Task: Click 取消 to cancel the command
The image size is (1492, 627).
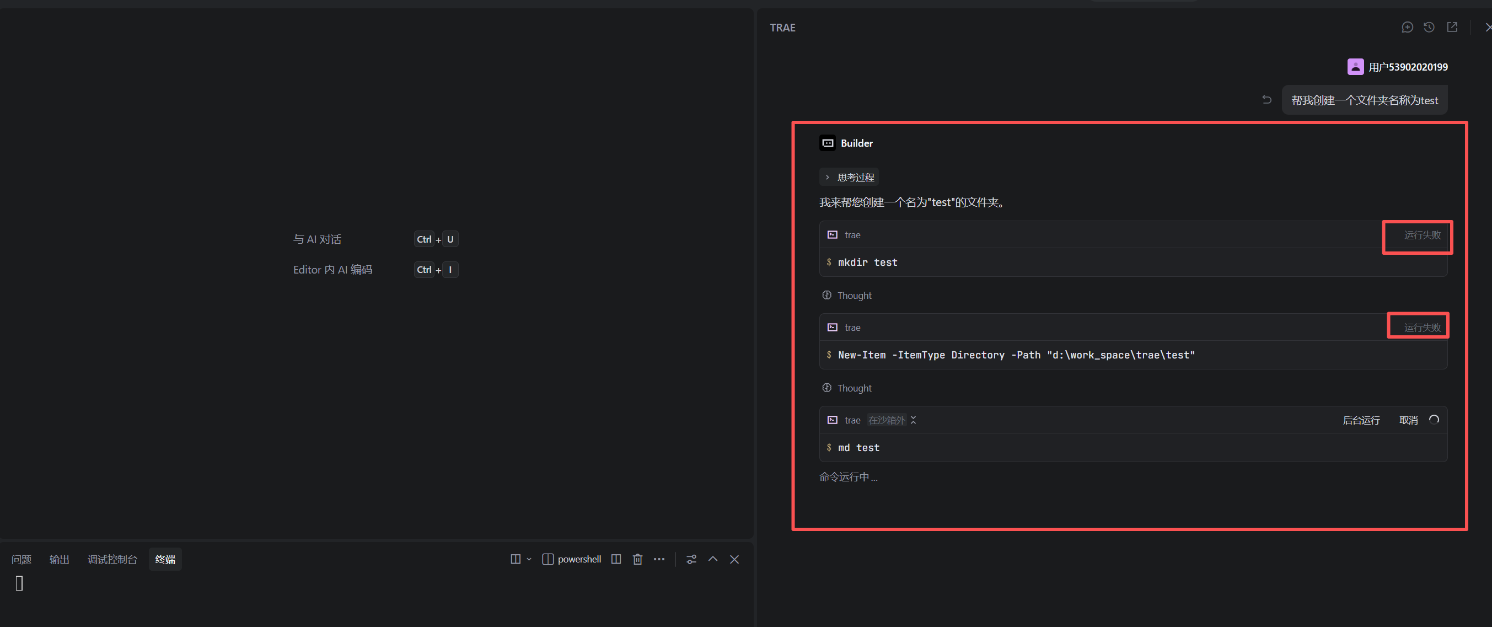Action: point(1408,420)
